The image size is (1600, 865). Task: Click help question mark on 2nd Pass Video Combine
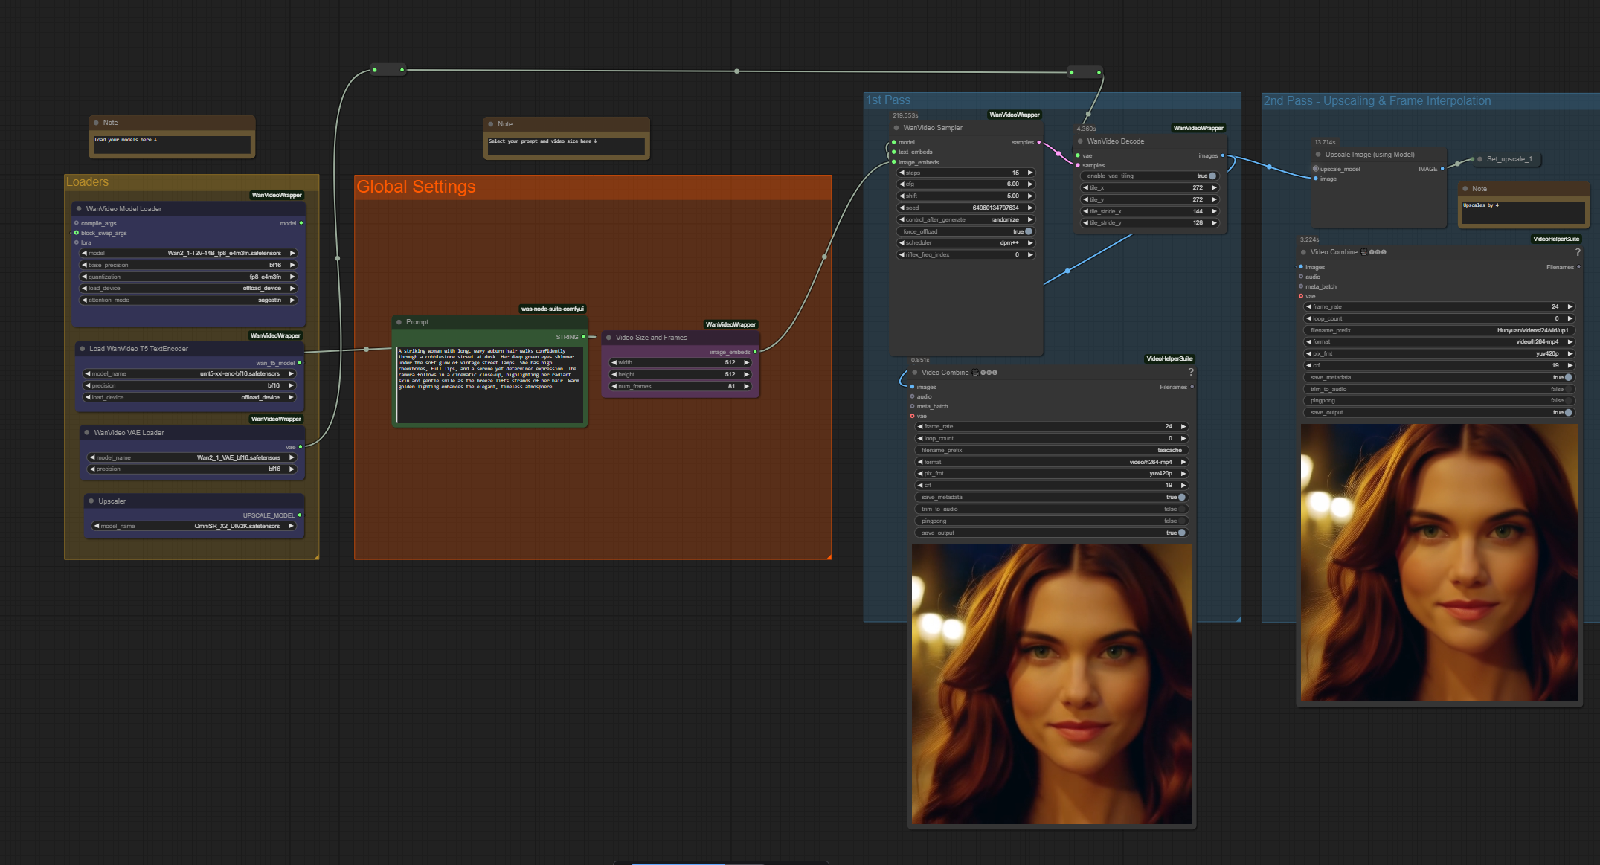(1577, 252)
